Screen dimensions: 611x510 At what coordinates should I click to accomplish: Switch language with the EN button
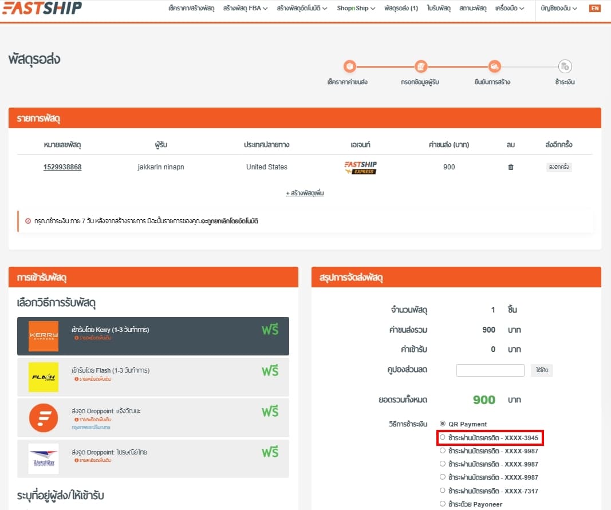[x=594, y=8]
